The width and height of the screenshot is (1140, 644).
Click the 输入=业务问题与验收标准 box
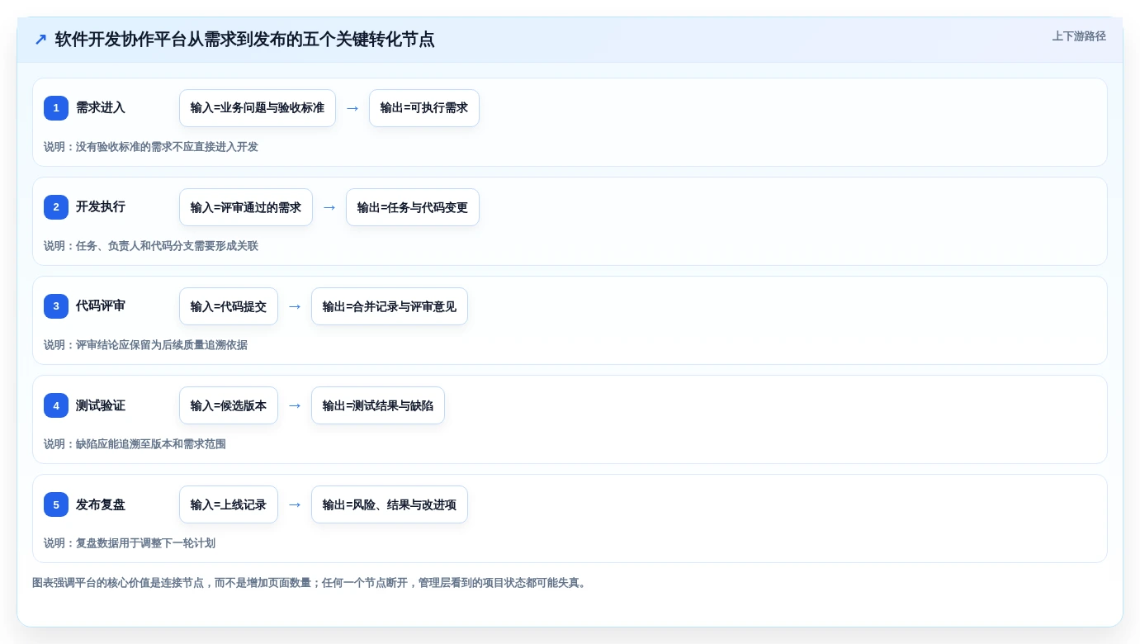[258, 108]
